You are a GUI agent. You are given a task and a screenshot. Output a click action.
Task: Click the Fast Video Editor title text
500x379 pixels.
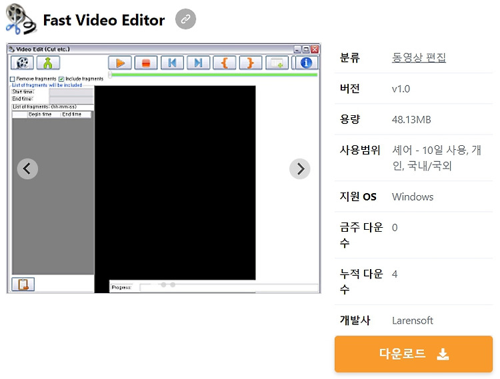104,20
